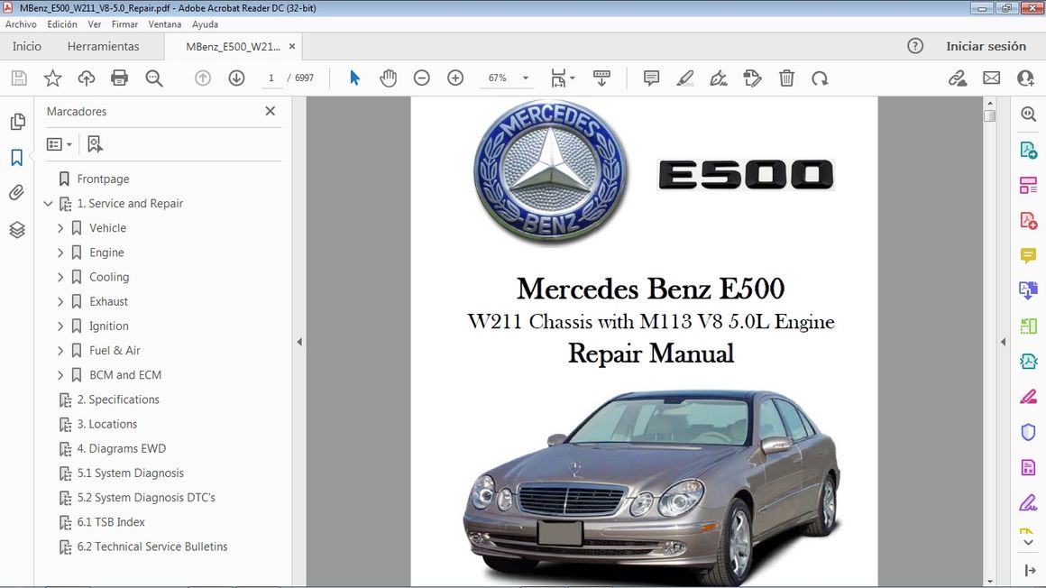The image size is (1046, 588).
Task: Switch to the Herramientas tab
Action: pyautogui.click(x=103, y=46)
